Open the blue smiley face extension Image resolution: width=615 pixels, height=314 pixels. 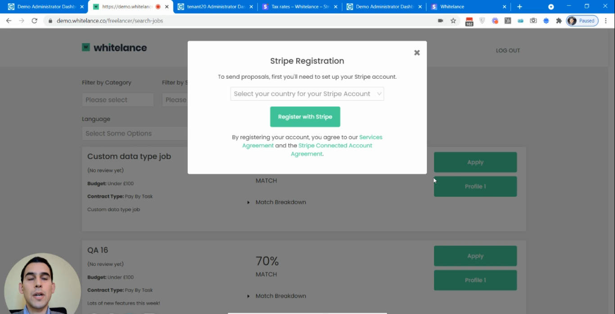pyautogui.click(x=546, y=21)
